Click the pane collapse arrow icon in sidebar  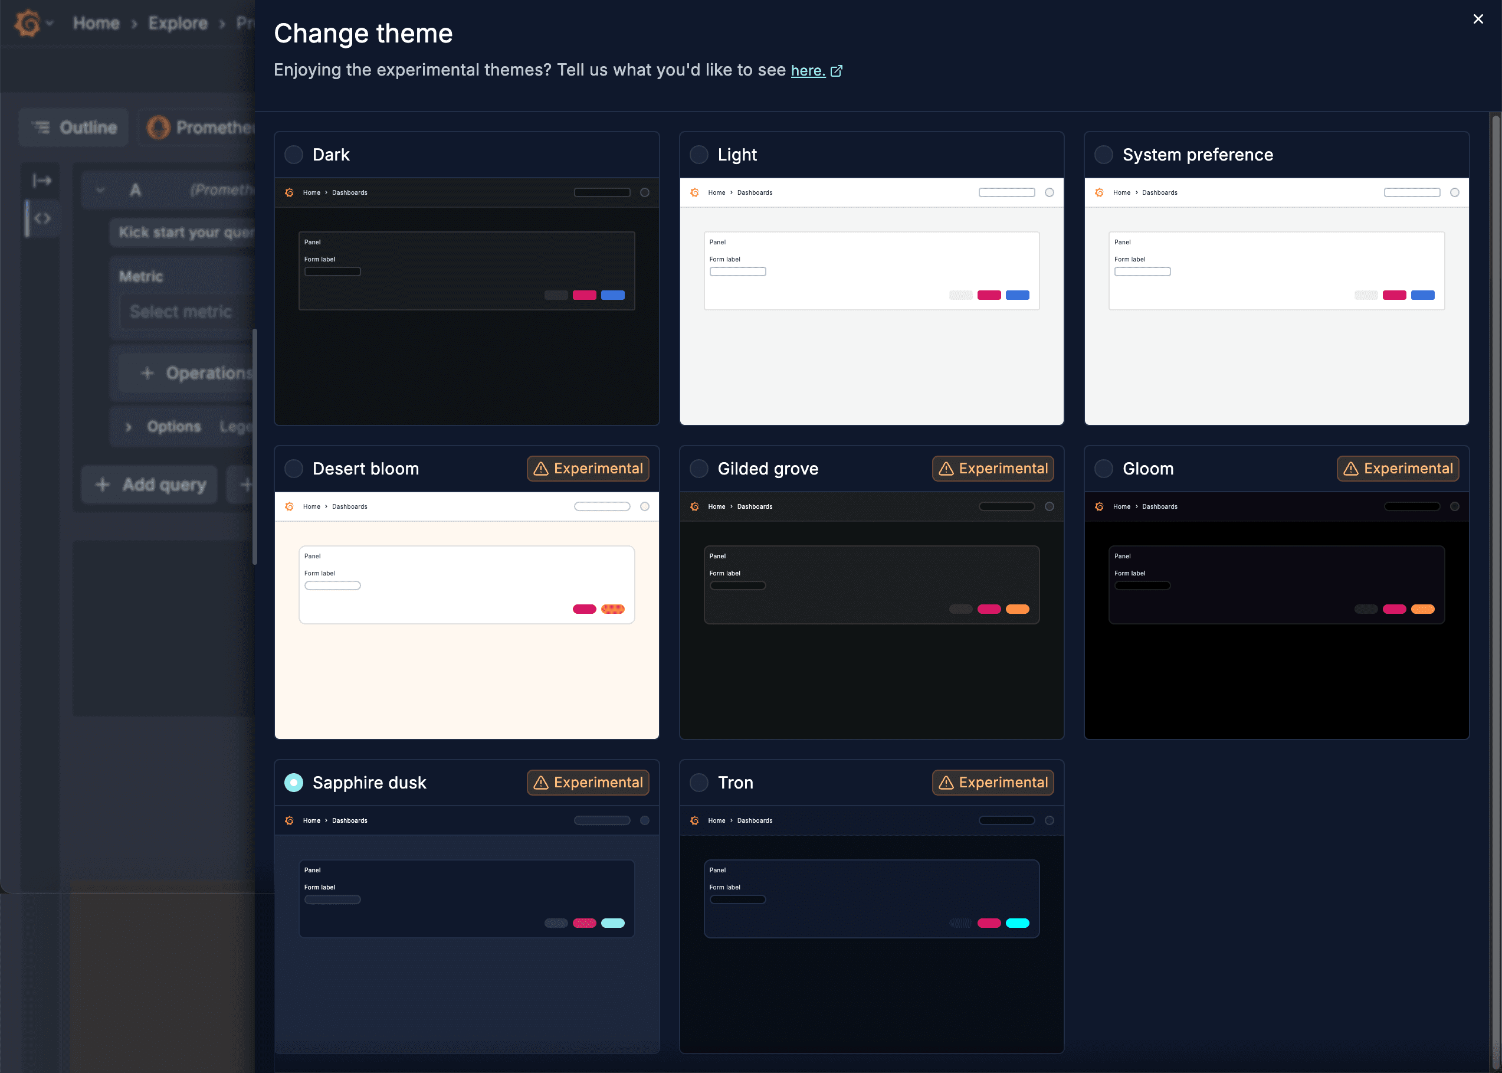click(x=41, y=181)
